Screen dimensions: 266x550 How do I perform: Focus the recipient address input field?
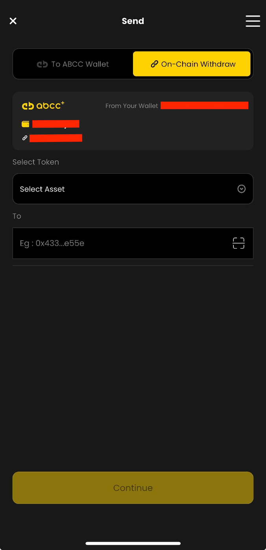click(x=122, y=243)
